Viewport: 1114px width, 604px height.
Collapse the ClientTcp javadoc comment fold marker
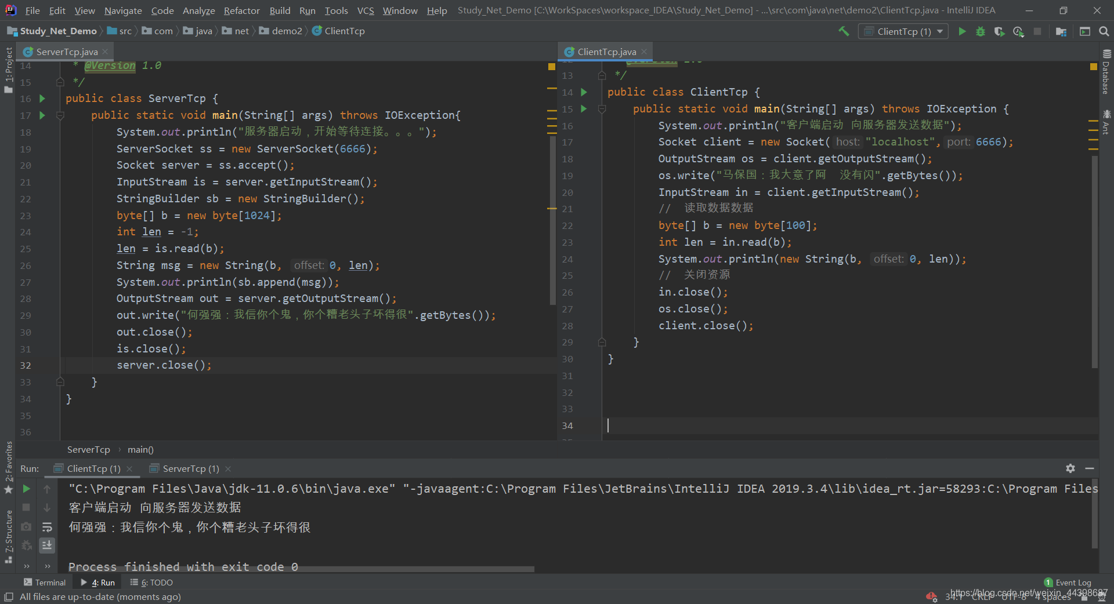point(602,75)
